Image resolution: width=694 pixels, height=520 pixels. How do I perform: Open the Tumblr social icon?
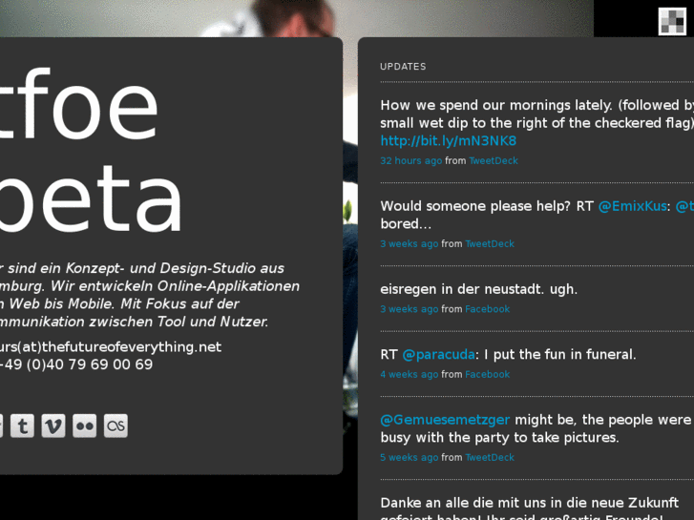click(x=22, y=426)
